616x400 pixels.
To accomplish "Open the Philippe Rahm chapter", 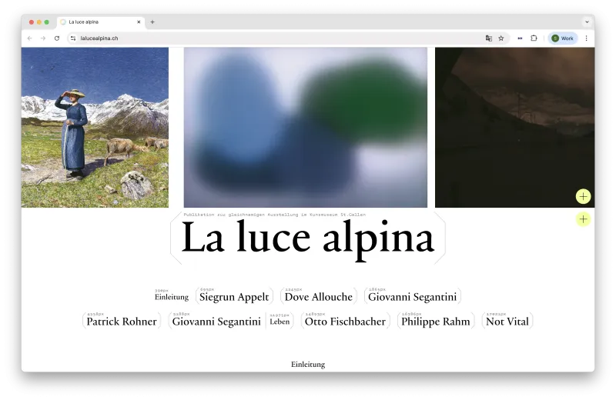I will (x=435, y=322).
